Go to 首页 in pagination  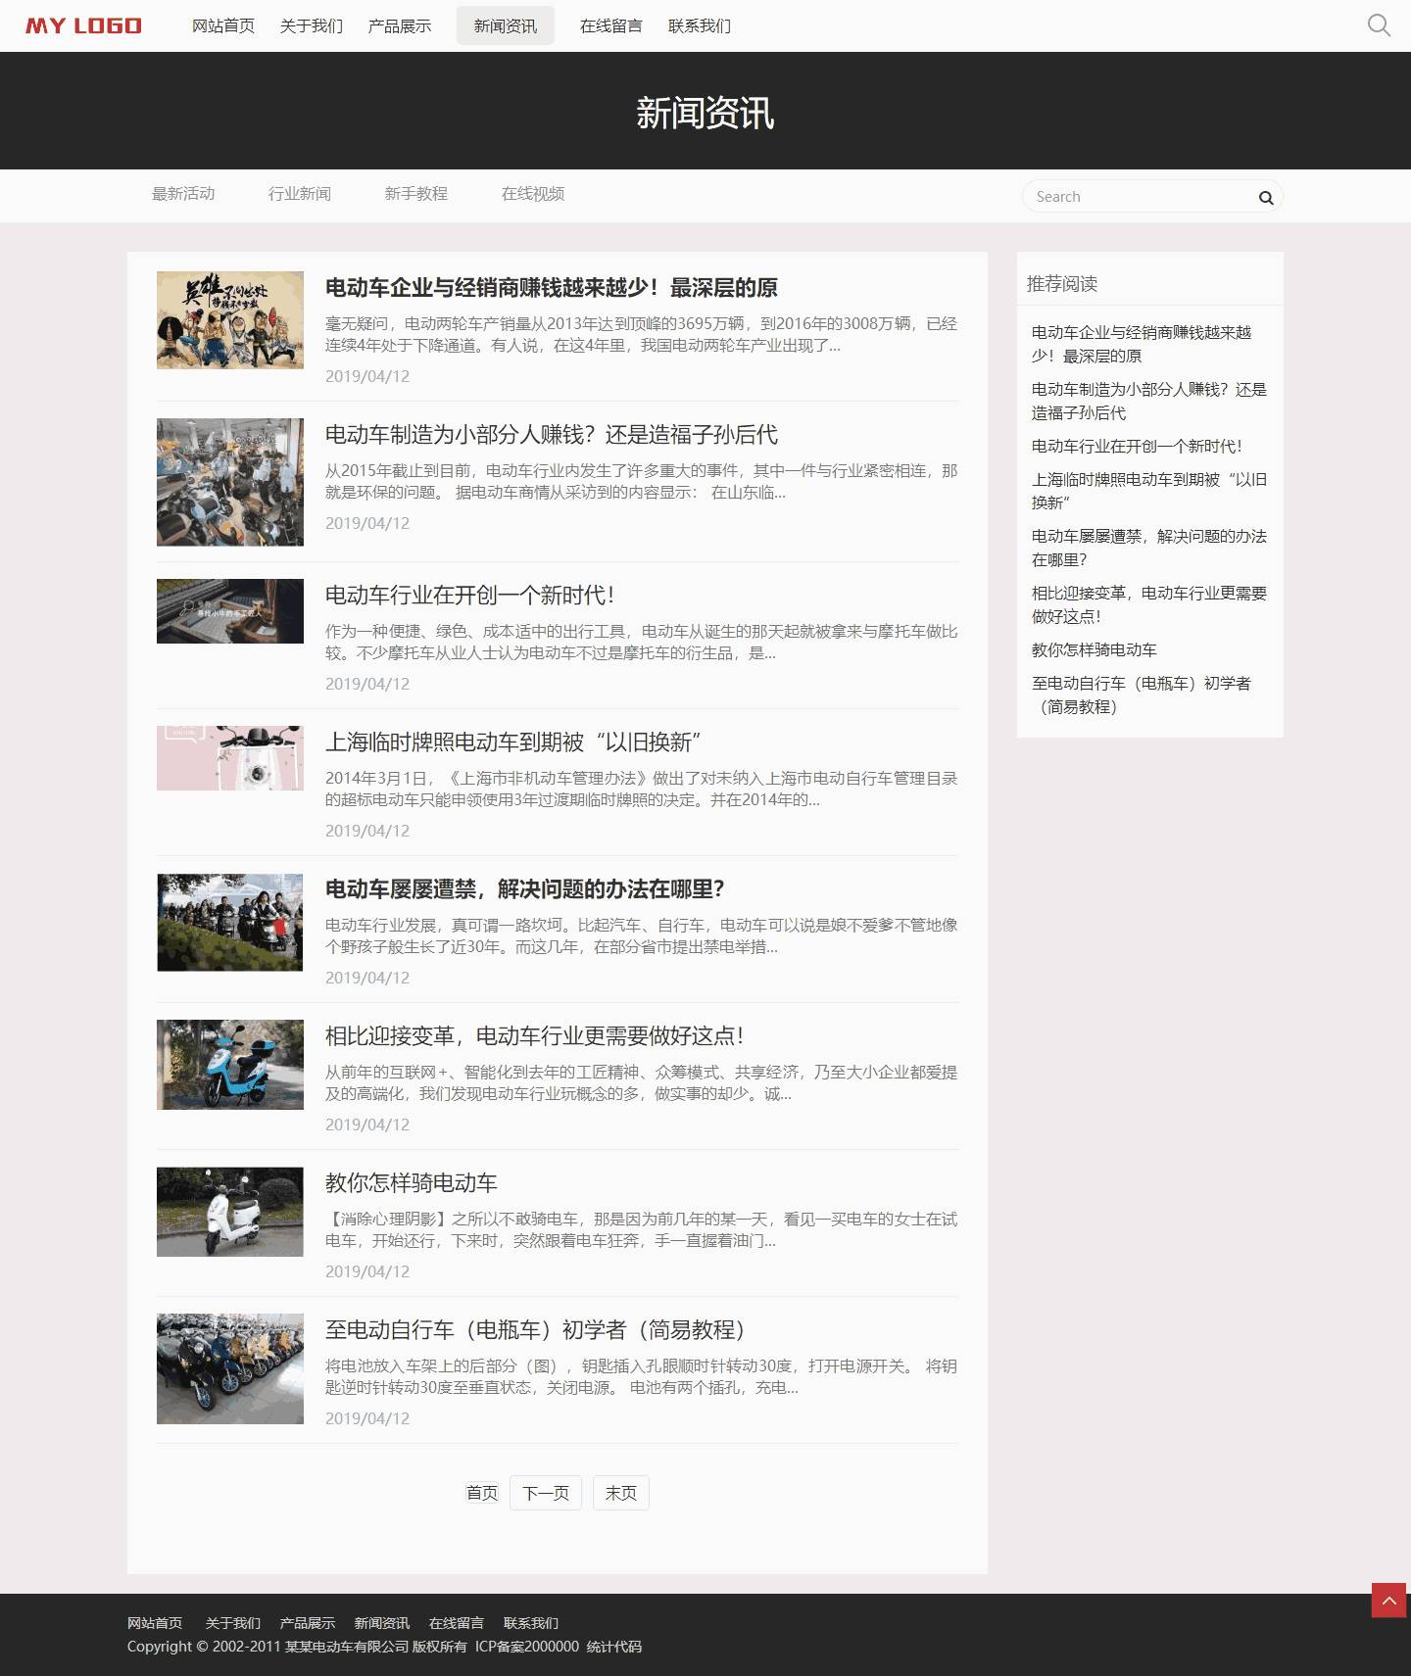coord(482,1493)
